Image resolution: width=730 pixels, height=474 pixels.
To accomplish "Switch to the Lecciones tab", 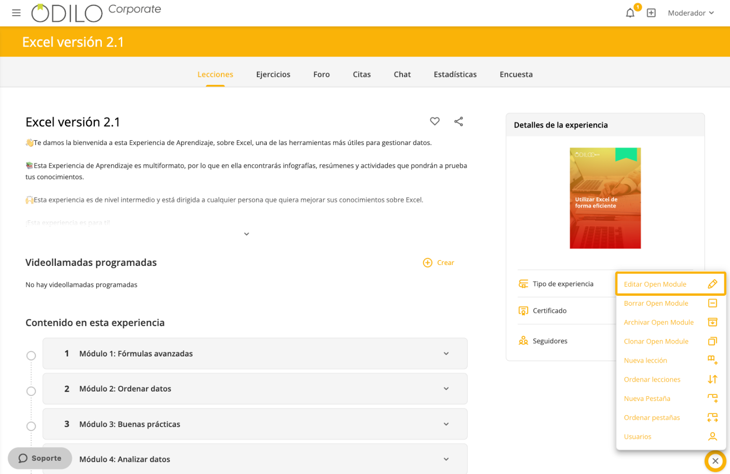I will [215, 74].
